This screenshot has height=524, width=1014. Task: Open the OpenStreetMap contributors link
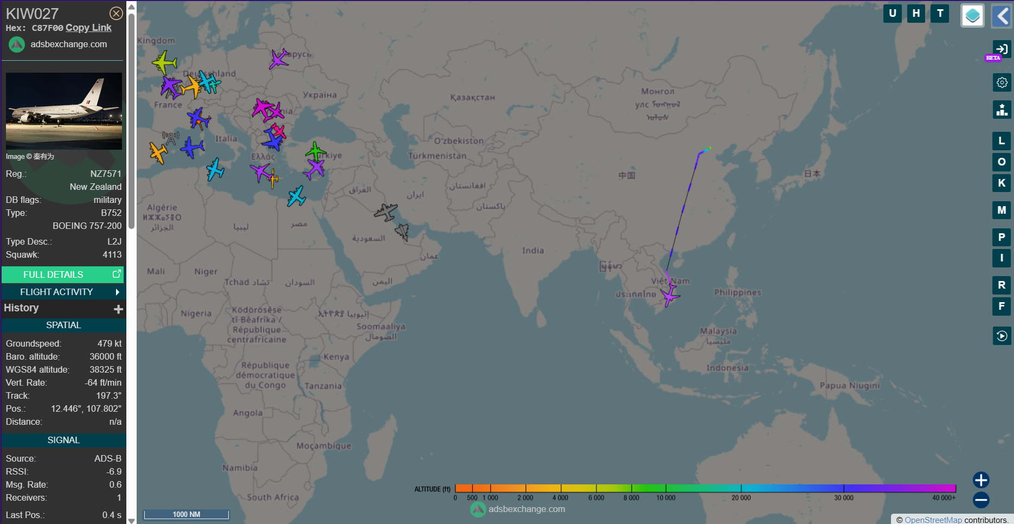933,520
